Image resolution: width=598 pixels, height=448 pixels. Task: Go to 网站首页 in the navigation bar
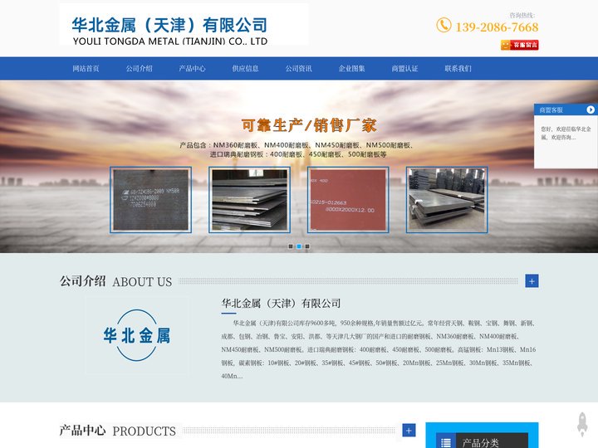[86, 69]
